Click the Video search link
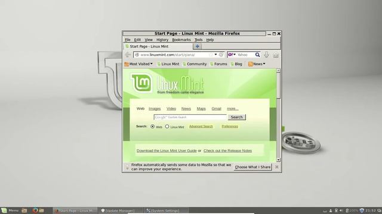The width and height of the screenshot is (382, 214). pyautogui.click(x=171, y=109)
